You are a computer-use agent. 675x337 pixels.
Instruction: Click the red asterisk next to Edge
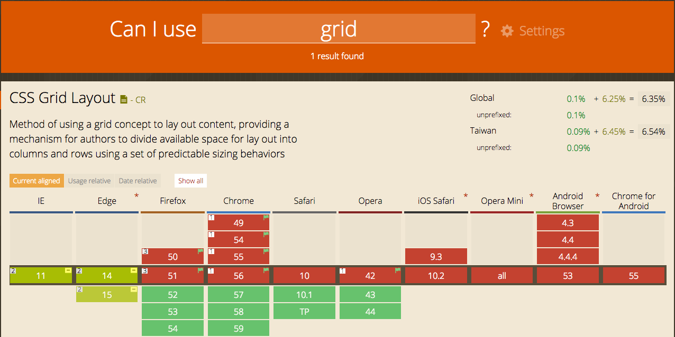(136, 196)
